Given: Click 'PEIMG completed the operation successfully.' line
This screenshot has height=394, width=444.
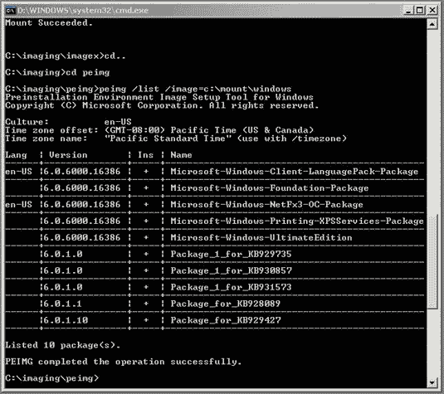Looking at the screenshot, I should point(123,362).
